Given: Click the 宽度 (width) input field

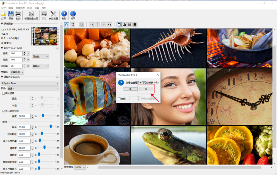Looking at the screenshot, I should 16,54.
